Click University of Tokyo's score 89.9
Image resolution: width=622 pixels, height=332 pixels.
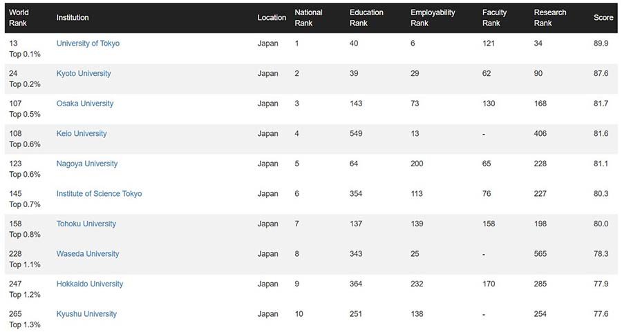(601, 43)
